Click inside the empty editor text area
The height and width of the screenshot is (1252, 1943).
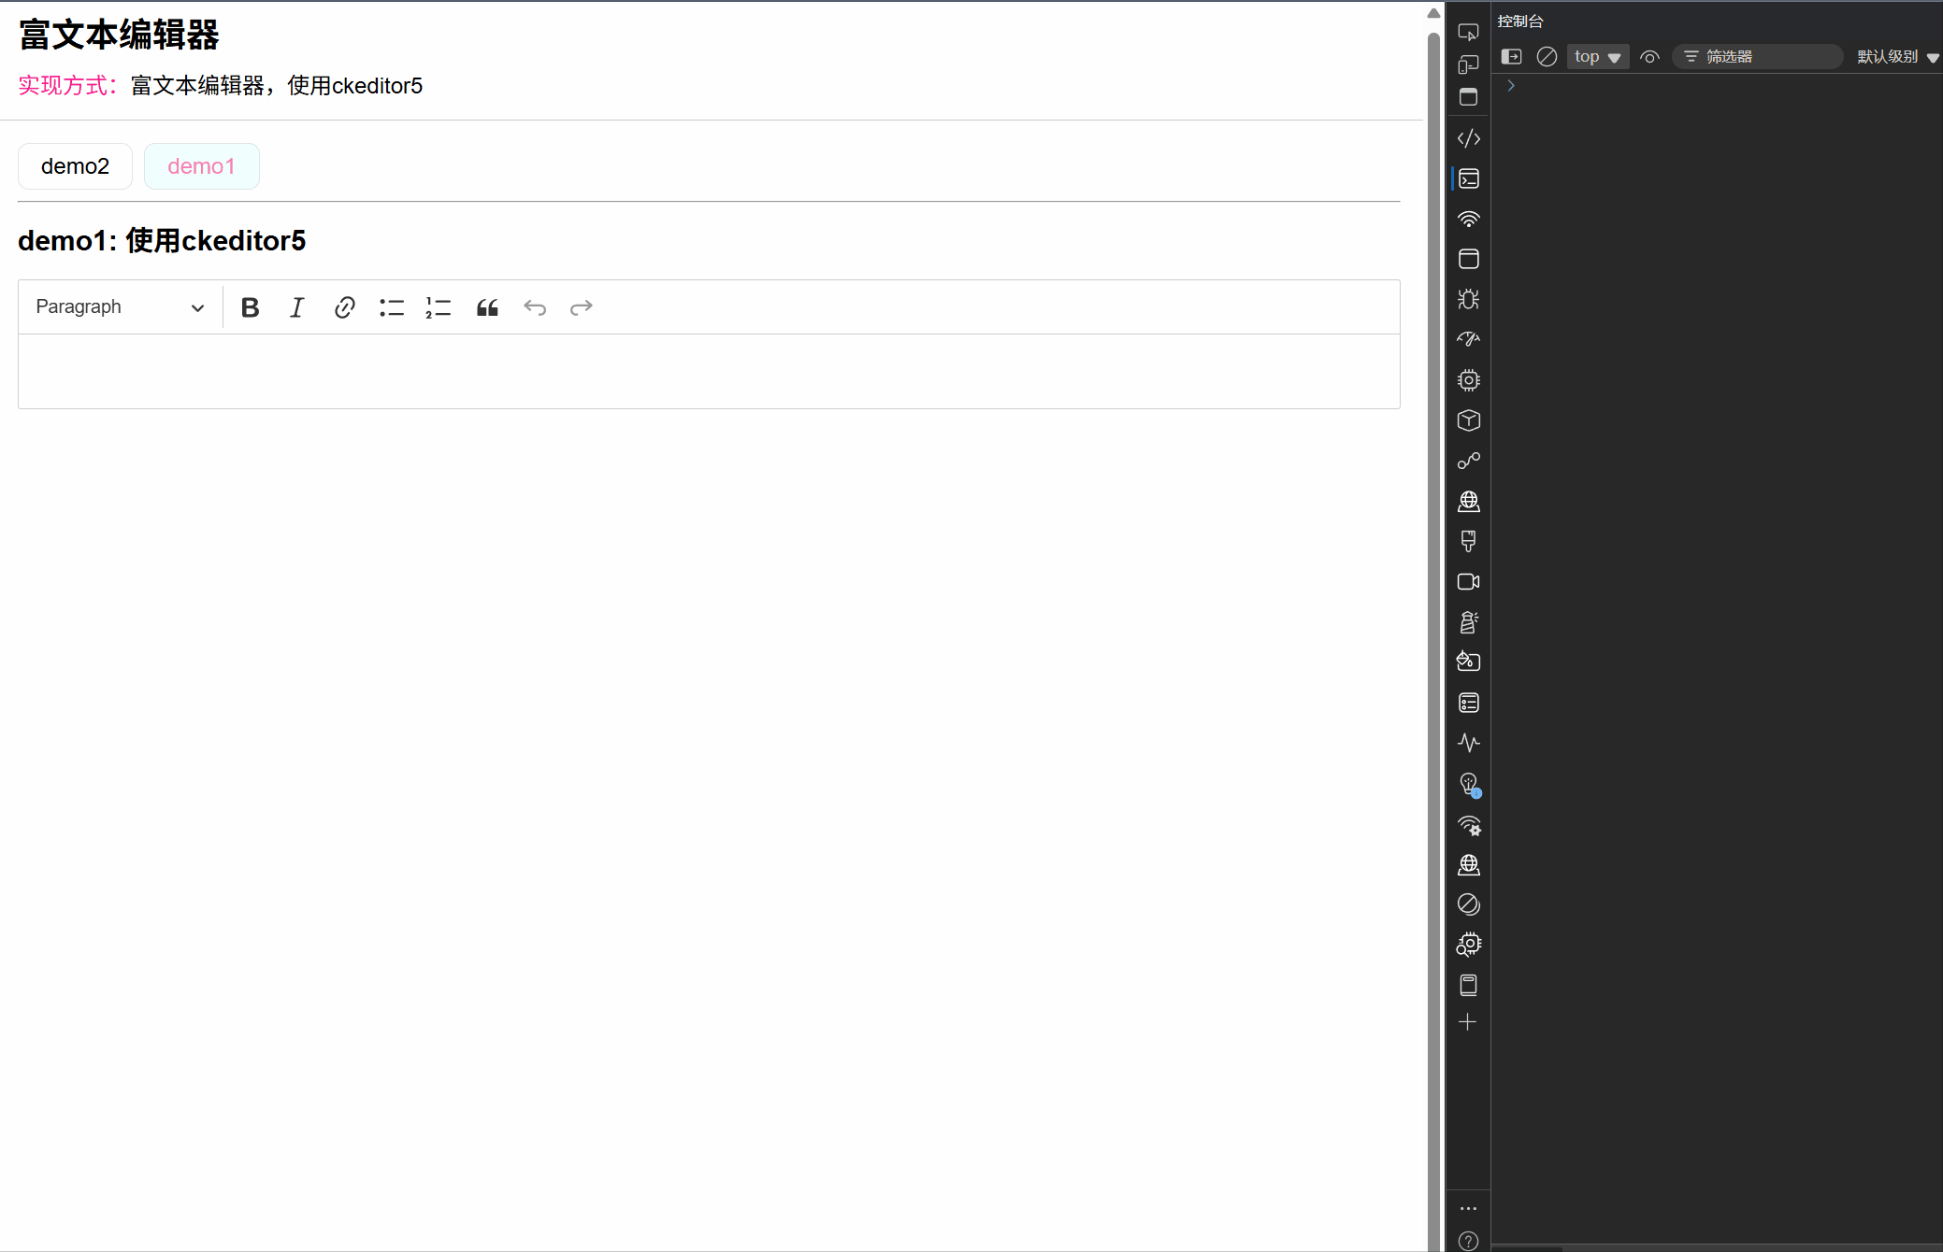point(708,371)
